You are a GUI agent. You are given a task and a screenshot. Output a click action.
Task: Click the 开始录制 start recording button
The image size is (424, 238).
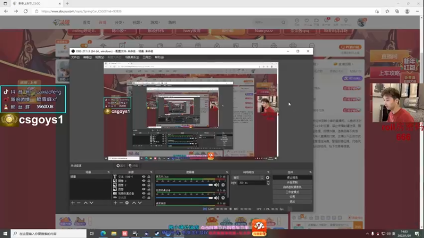(293, 182)
